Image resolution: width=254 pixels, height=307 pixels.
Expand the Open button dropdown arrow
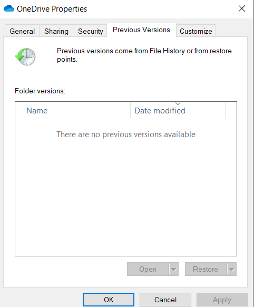point(173,270)
